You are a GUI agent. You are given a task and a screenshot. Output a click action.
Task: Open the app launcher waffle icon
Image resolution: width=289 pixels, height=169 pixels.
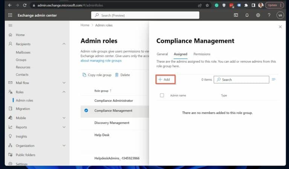point(10,15)
